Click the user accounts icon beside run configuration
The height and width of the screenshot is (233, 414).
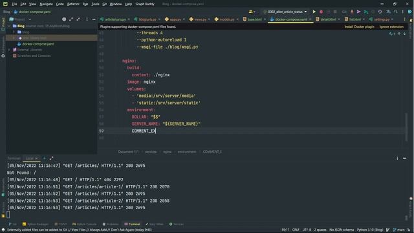[252, 12]
